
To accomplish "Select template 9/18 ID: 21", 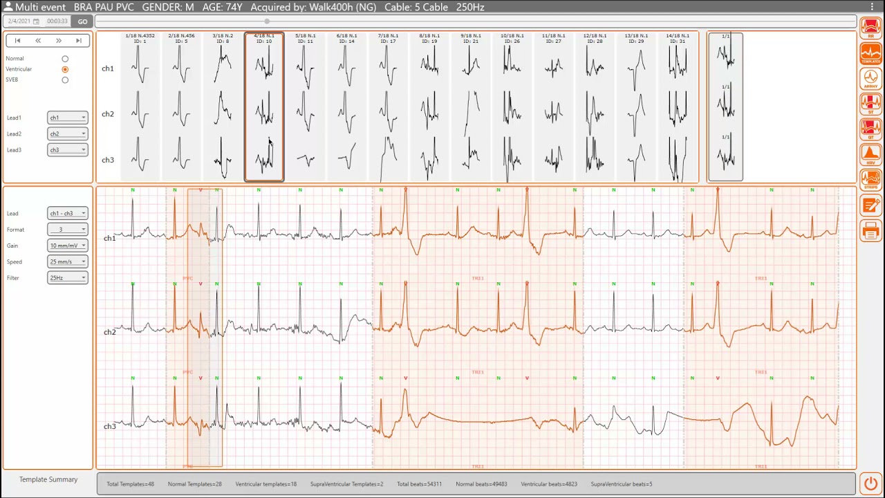I will [x=471, y=107].
